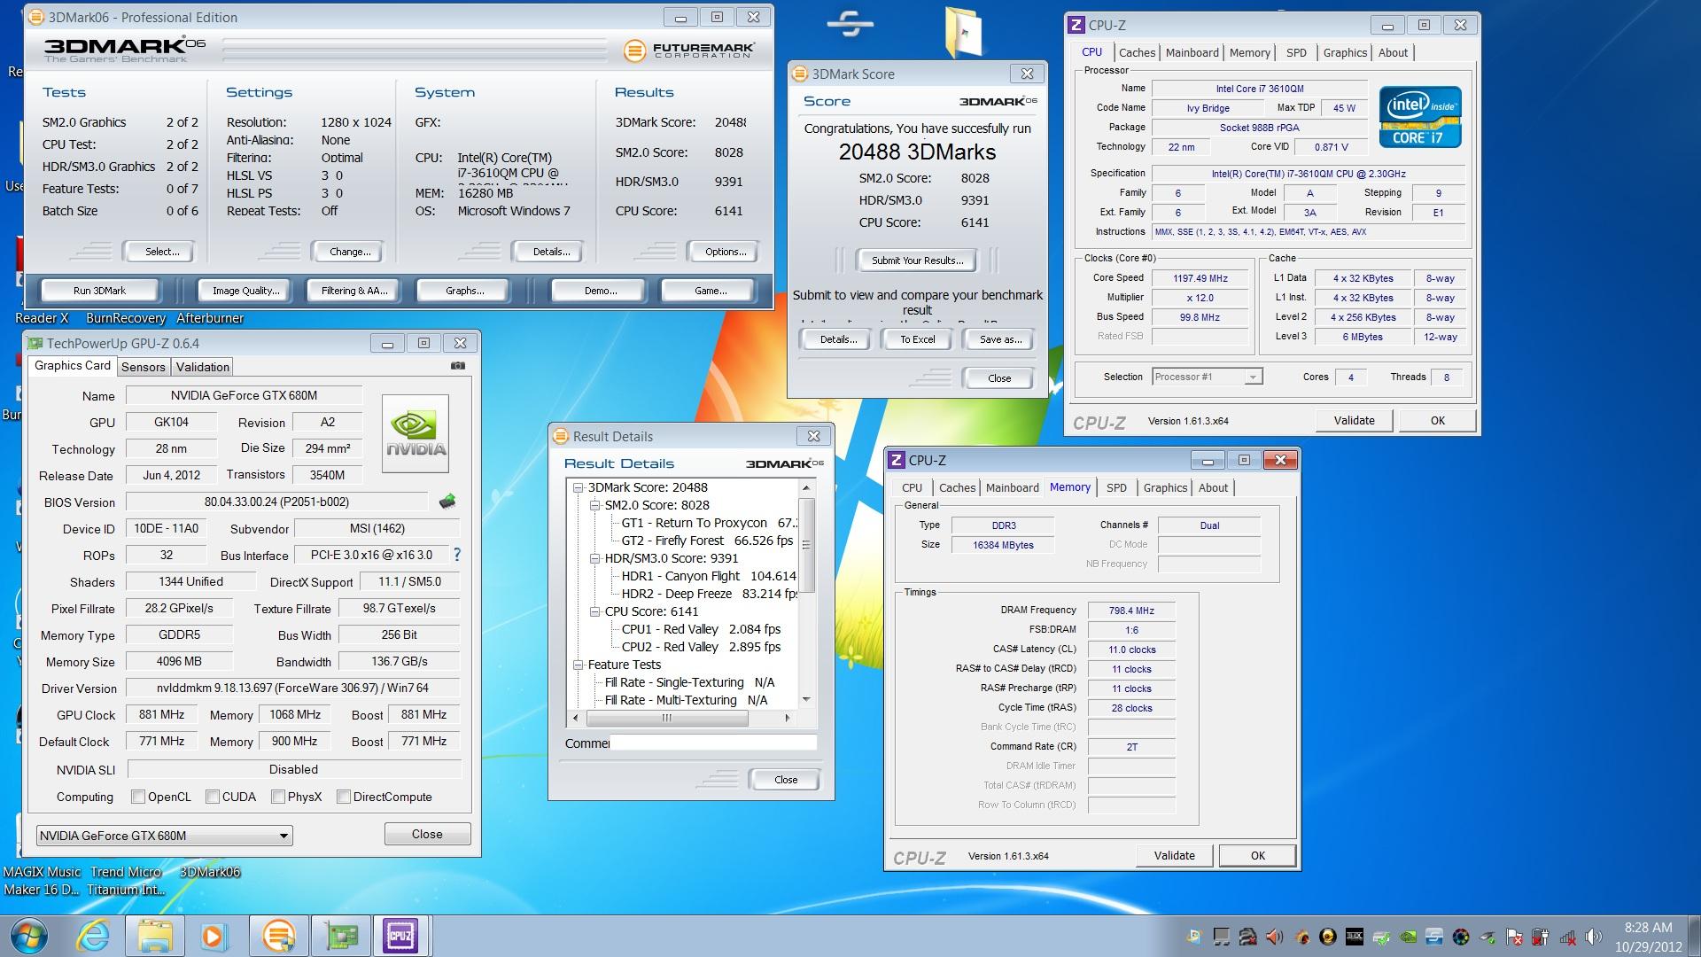1701x957 pixels.
Task: Click OK in the bottom CPU-Z window
Action: coord(1257,855)
